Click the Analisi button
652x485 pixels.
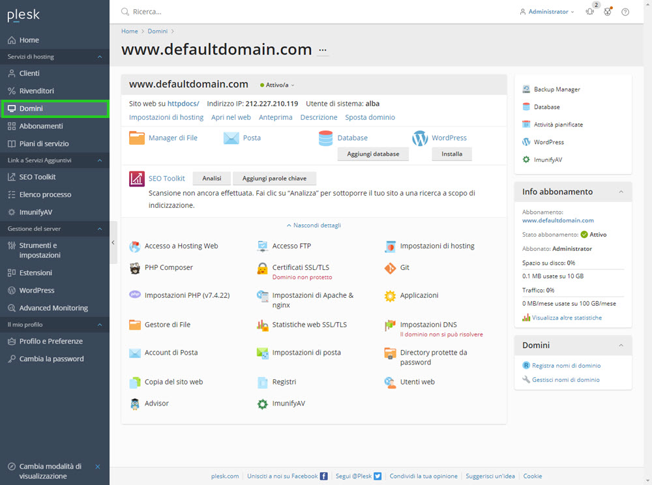coord(212,179)
